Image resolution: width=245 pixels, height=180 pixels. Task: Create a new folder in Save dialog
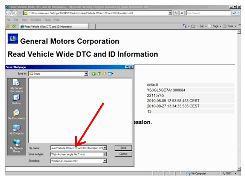pos(104,74)
